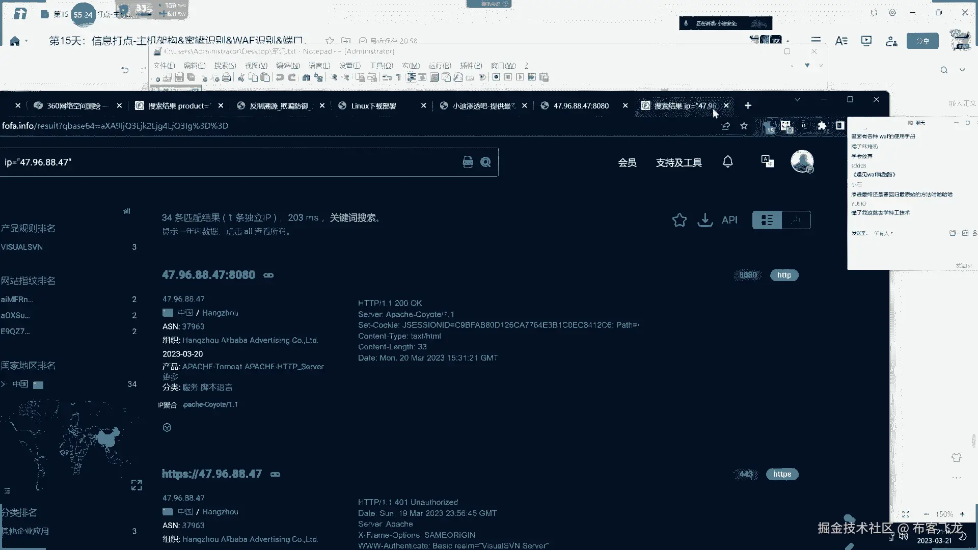This screenshot has width=978, height=550.
Task: Open browser extensions puzzle icon
Action: point(822,126)
